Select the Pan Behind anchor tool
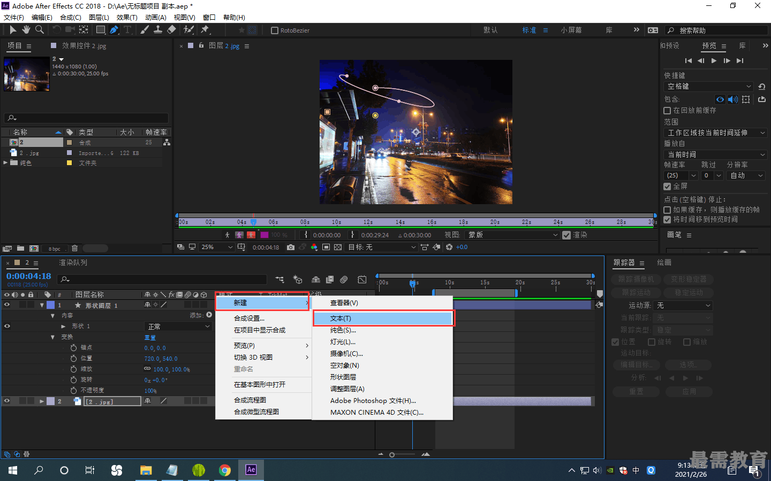 (x=84, y=30)
